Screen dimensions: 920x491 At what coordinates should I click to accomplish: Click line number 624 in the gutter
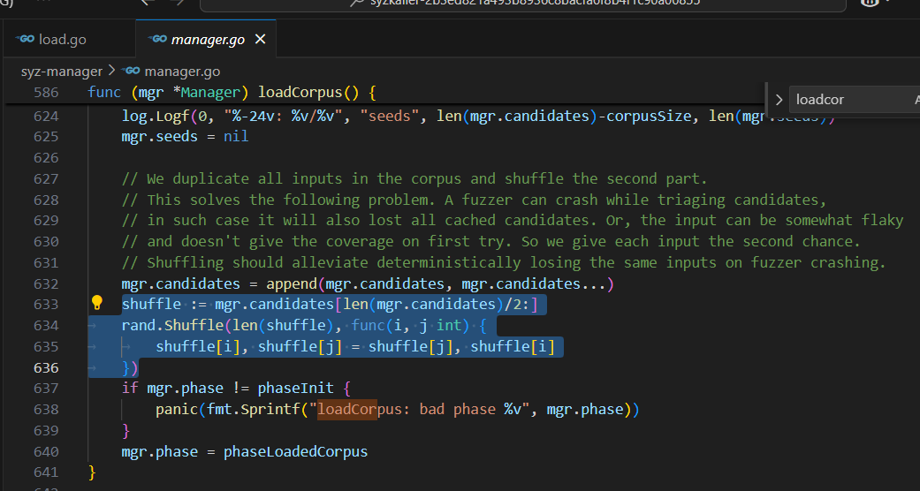point(46,117)
